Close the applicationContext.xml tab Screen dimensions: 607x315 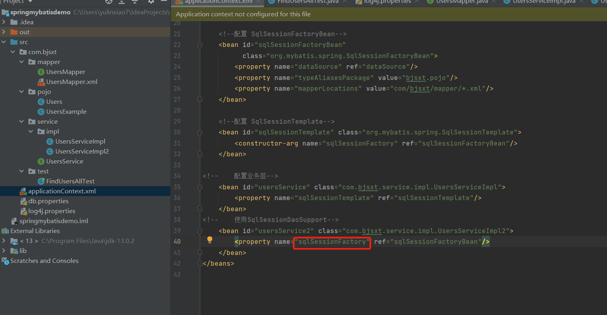pyautogui.click(x=258, y=2)
